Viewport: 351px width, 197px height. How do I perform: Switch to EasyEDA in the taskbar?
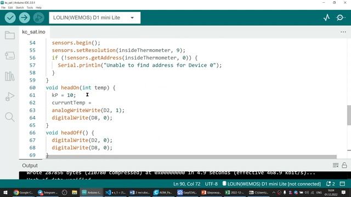pyautogui.click(x=187, y=192)
